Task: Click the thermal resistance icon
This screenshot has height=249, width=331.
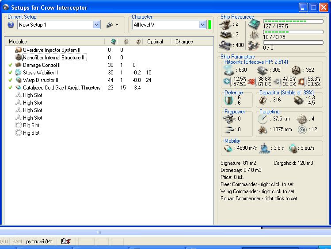Action: [252, 82]
